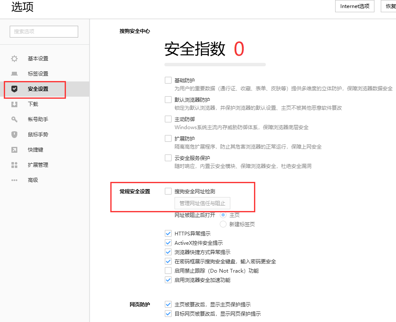Image resolution: width=396 pixels, height=322 pixels.
Task: Select the 主页 radio button
Action: tap(223, 215)
